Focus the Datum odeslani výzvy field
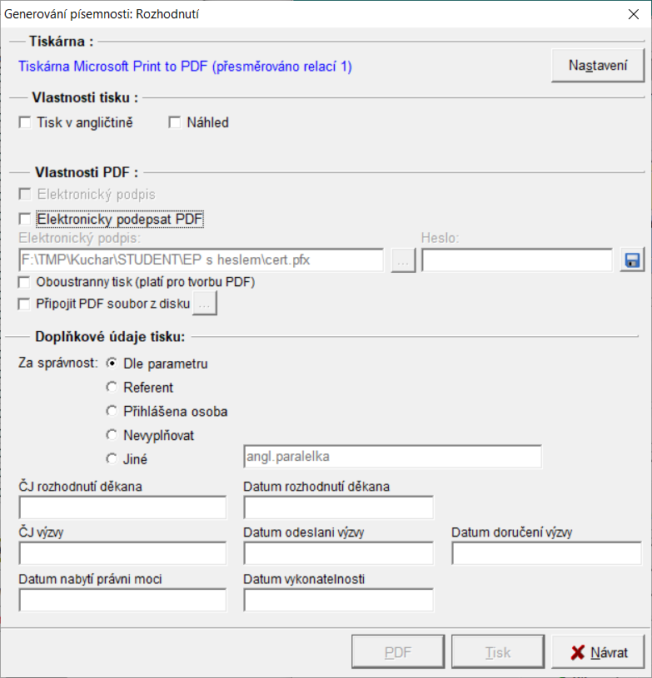Screen dimensions: 652x678 (339, 554)
